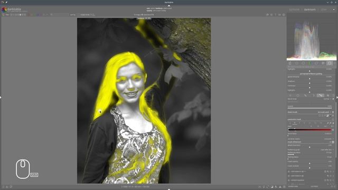Adjust the global chroma slider
The height and width of the screenshot is (190, 338).
tap(309, 78)
